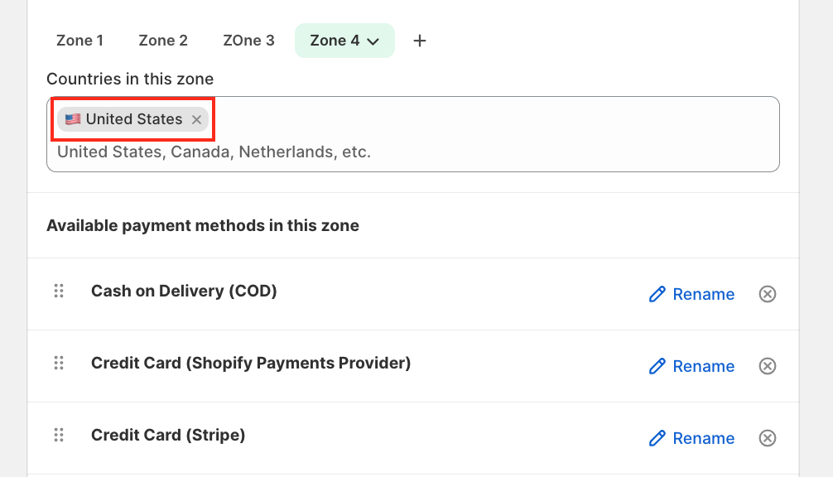
Task: Switch to the Zone 2 tab
Action: (163, 41)
